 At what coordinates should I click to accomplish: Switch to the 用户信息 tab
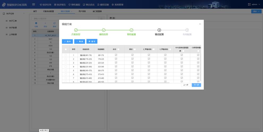(82, 11)
